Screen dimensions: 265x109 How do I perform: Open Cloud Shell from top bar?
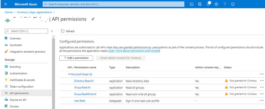[x=192, y=4]
